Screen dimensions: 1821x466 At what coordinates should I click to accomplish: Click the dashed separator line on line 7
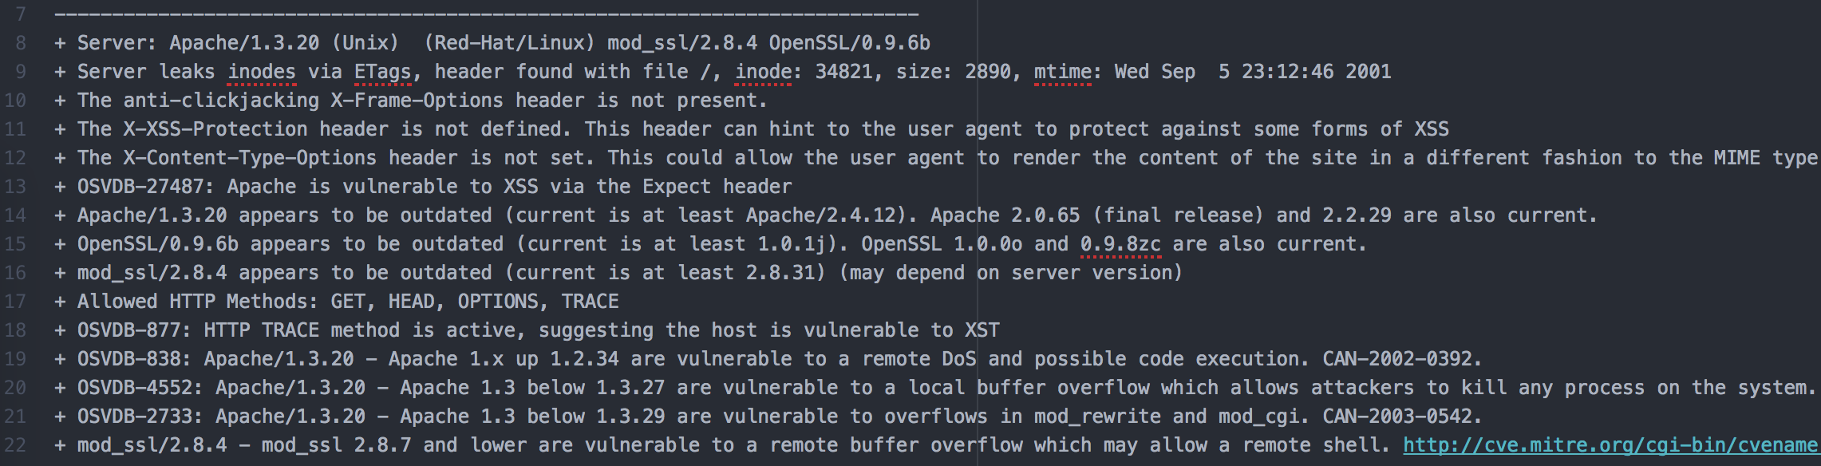pos(487,14)
